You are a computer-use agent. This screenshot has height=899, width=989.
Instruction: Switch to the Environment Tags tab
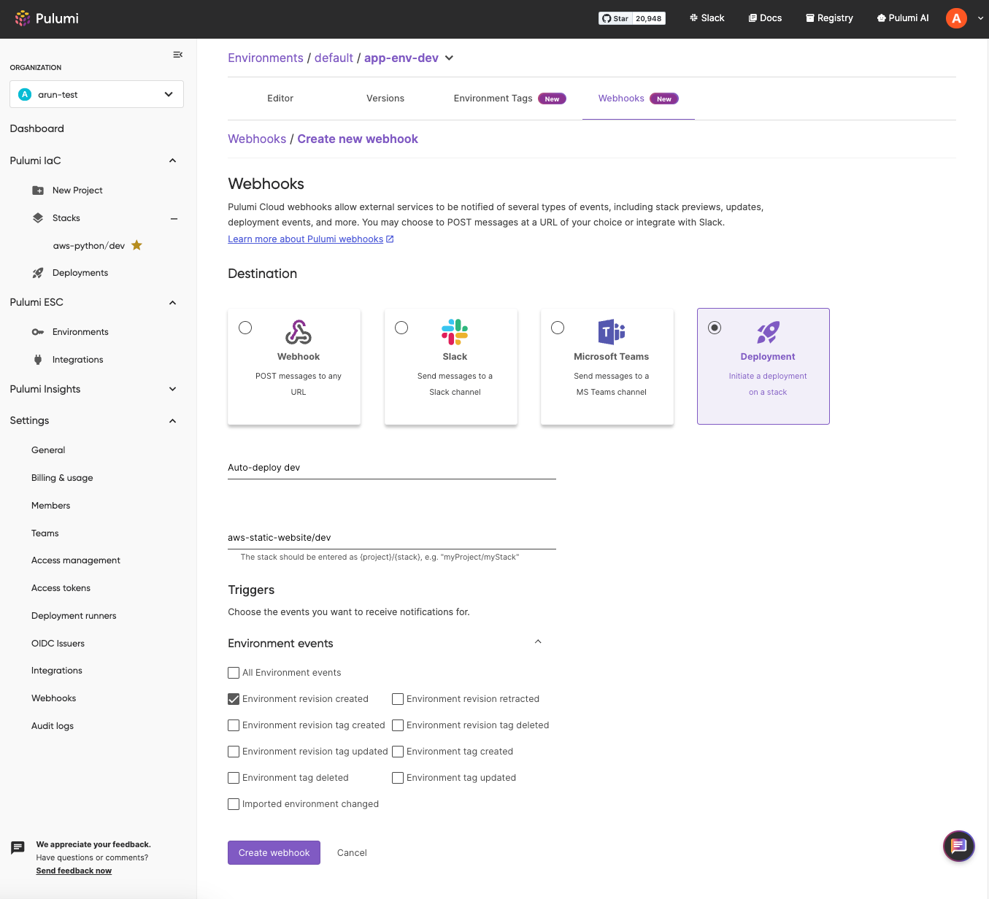click(509, 99)
